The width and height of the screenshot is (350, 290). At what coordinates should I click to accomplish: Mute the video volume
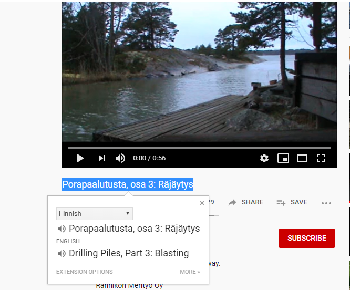[120, 158]
